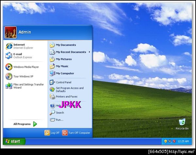Screen dimensions: 196x155
Task: Click the "Windows Media Player" label
Action: (x=26, y=67)
